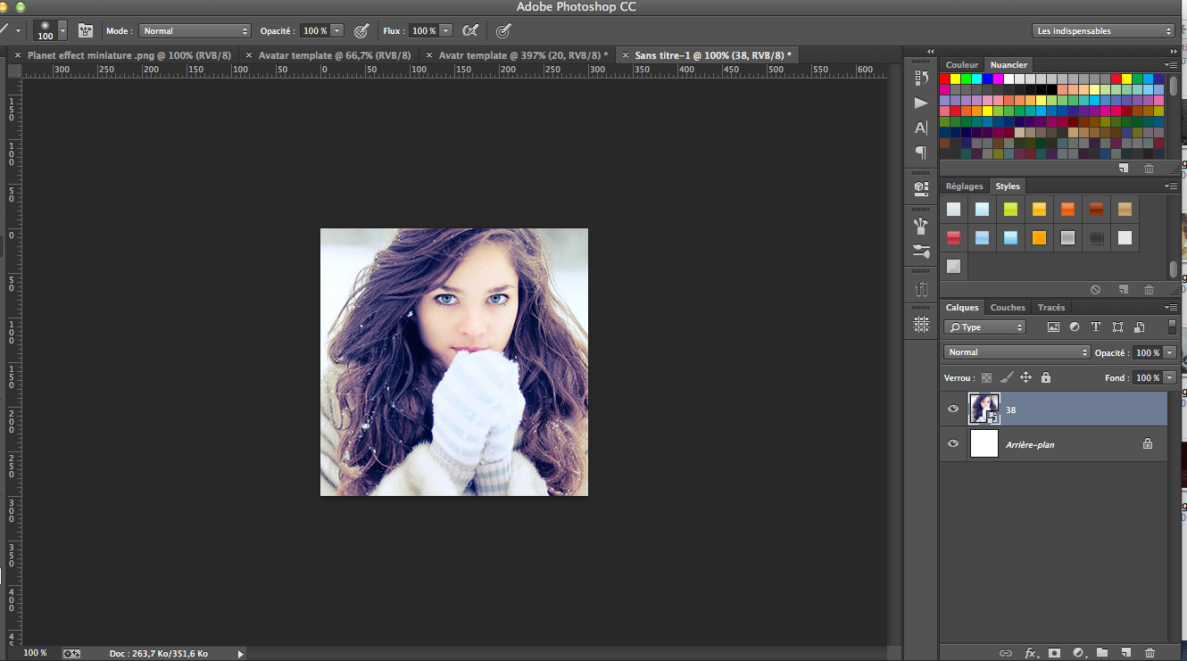Toggle lock transparent pixels
The width and height of the screenshot is (1187, 661).
point(986,377)
